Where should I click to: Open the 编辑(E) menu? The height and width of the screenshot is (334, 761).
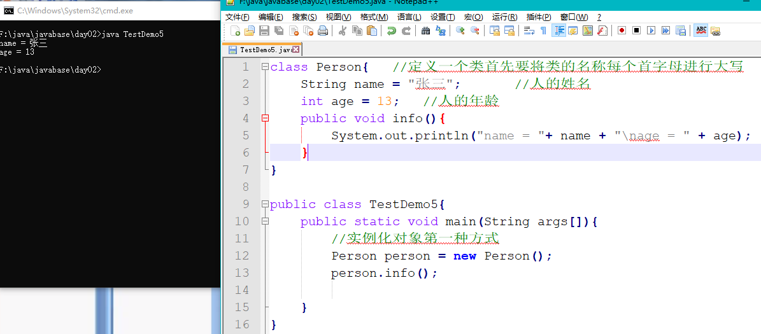tap(271, 17)
